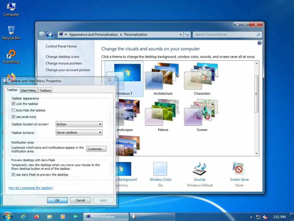This screenshot has width=294, height=221.
Task: Switch to the Taskbar tab
Action: tap(12, 90)
